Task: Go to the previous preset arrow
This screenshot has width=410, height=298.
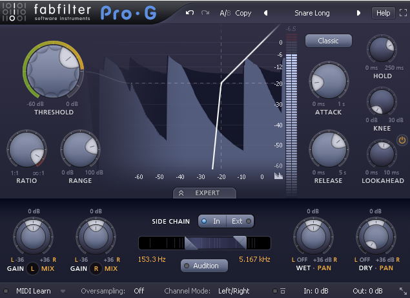Action: (265, 13)
